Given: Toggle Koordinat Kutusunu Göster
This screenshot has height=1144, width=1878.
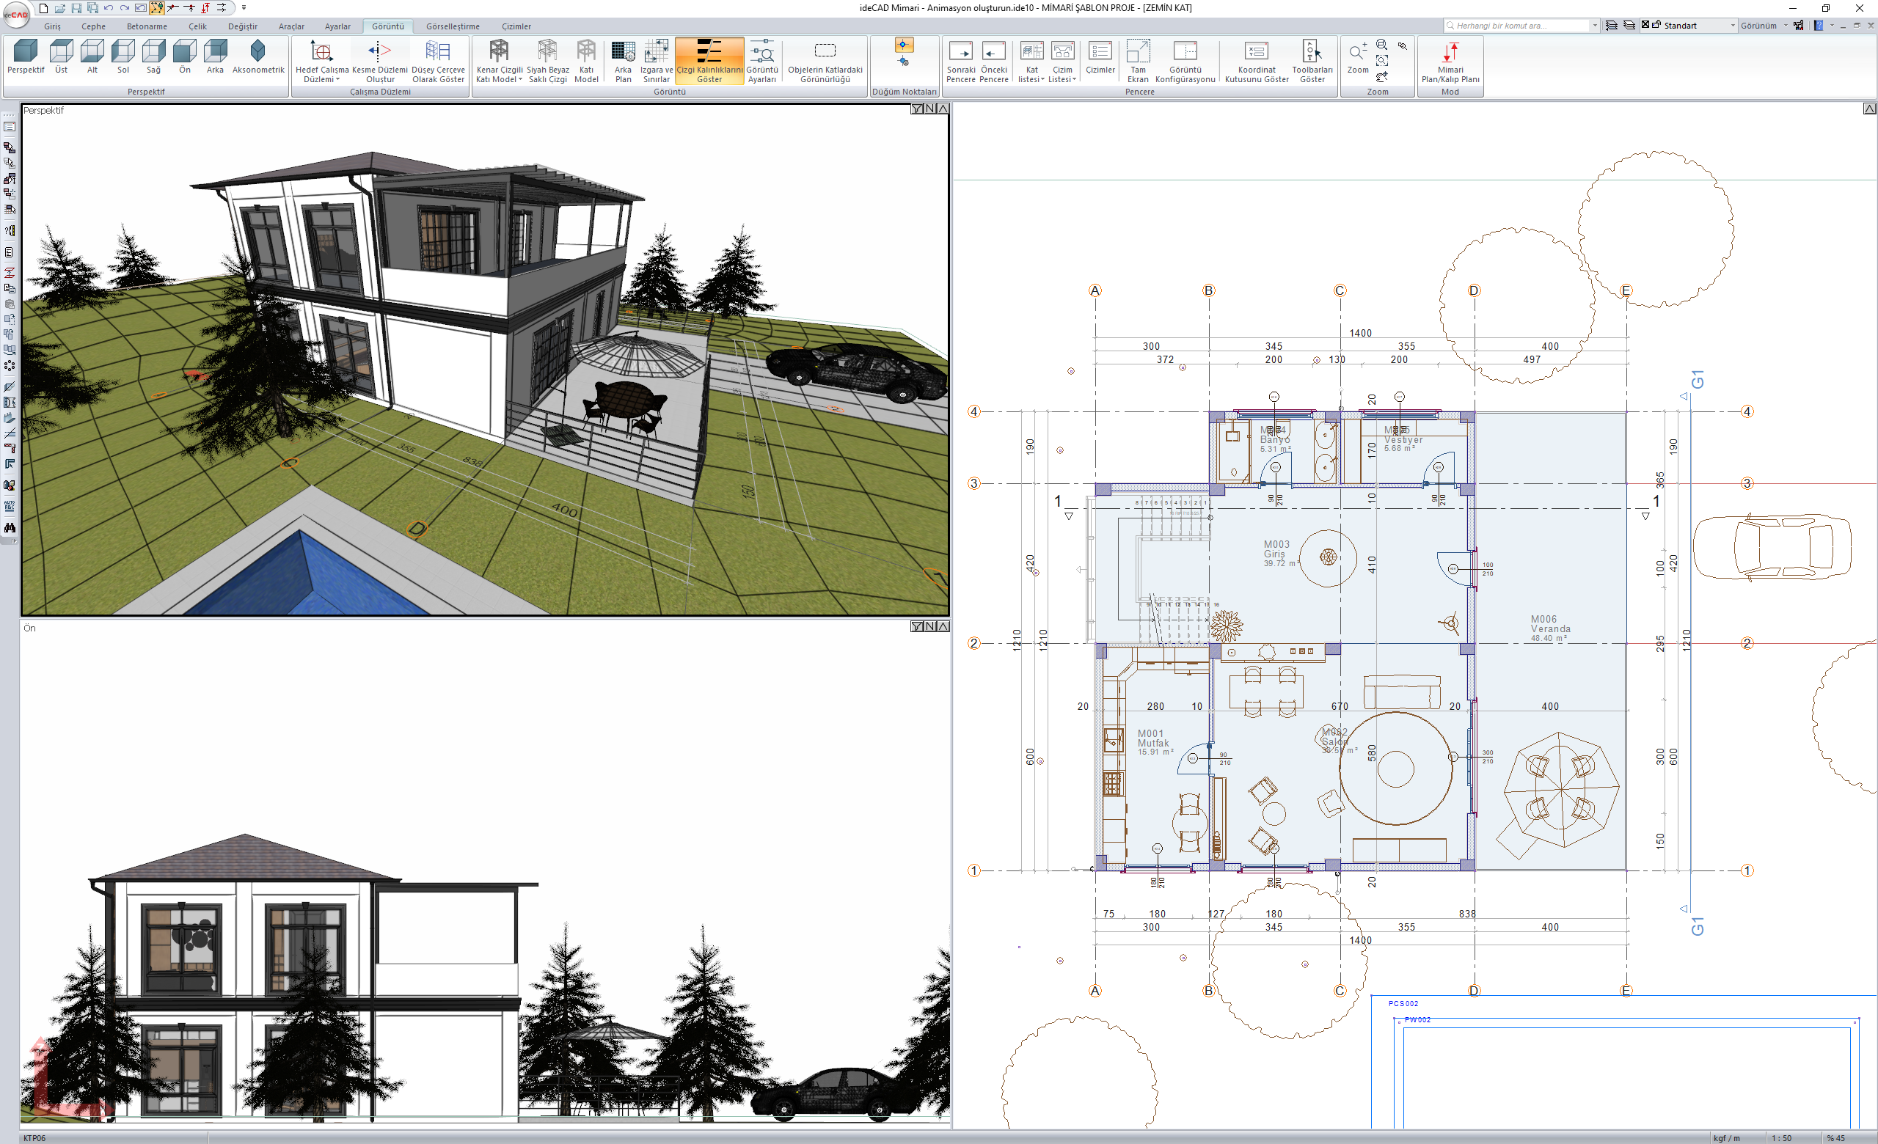Looking at the screenshot, I should coord(1256,52).
